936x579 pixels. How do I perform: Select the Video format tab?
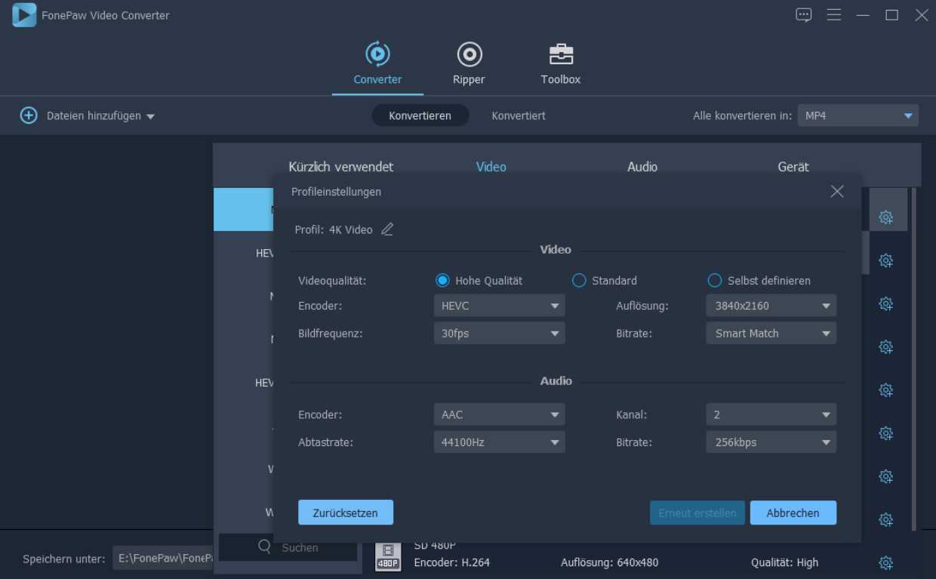[x=491, y=167]
